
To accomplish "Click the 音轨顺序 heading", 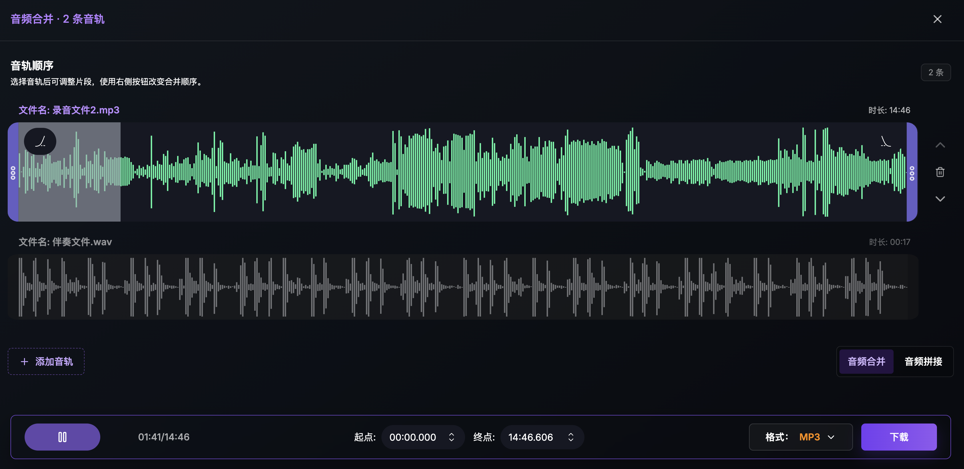I will coord(32,65).
